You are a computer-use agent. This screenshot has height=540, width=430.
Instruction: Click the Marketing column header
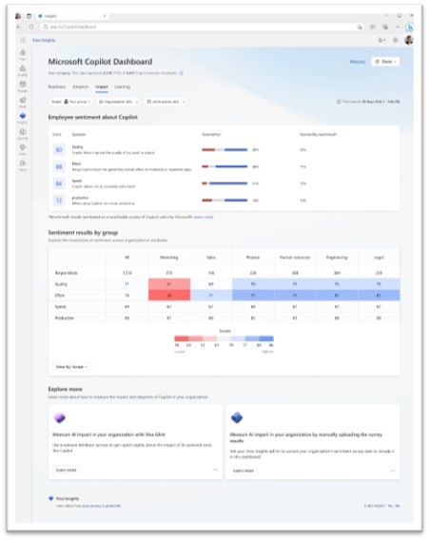click(169, 258)
